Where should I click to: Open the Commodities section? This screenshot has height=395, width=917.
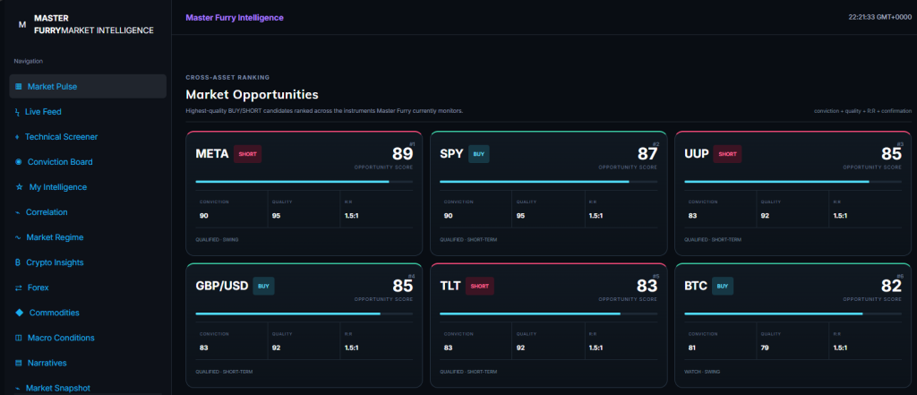pos(88,313)
